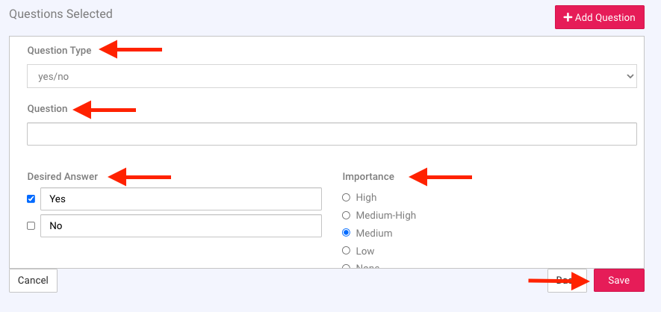Click the Desired Answer label
The image size is (661, 312).
pos(62,177)
